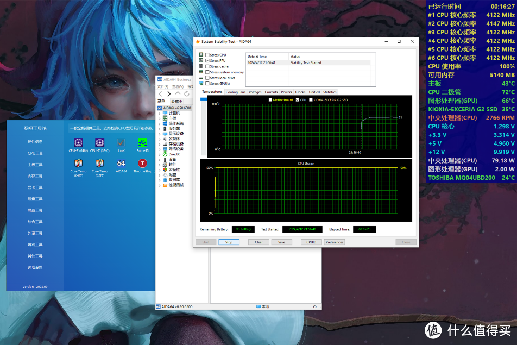Enable the Stress cache checkbox

[207, 66]
